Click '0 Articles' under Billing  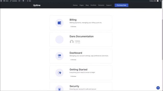coord(73,27)
